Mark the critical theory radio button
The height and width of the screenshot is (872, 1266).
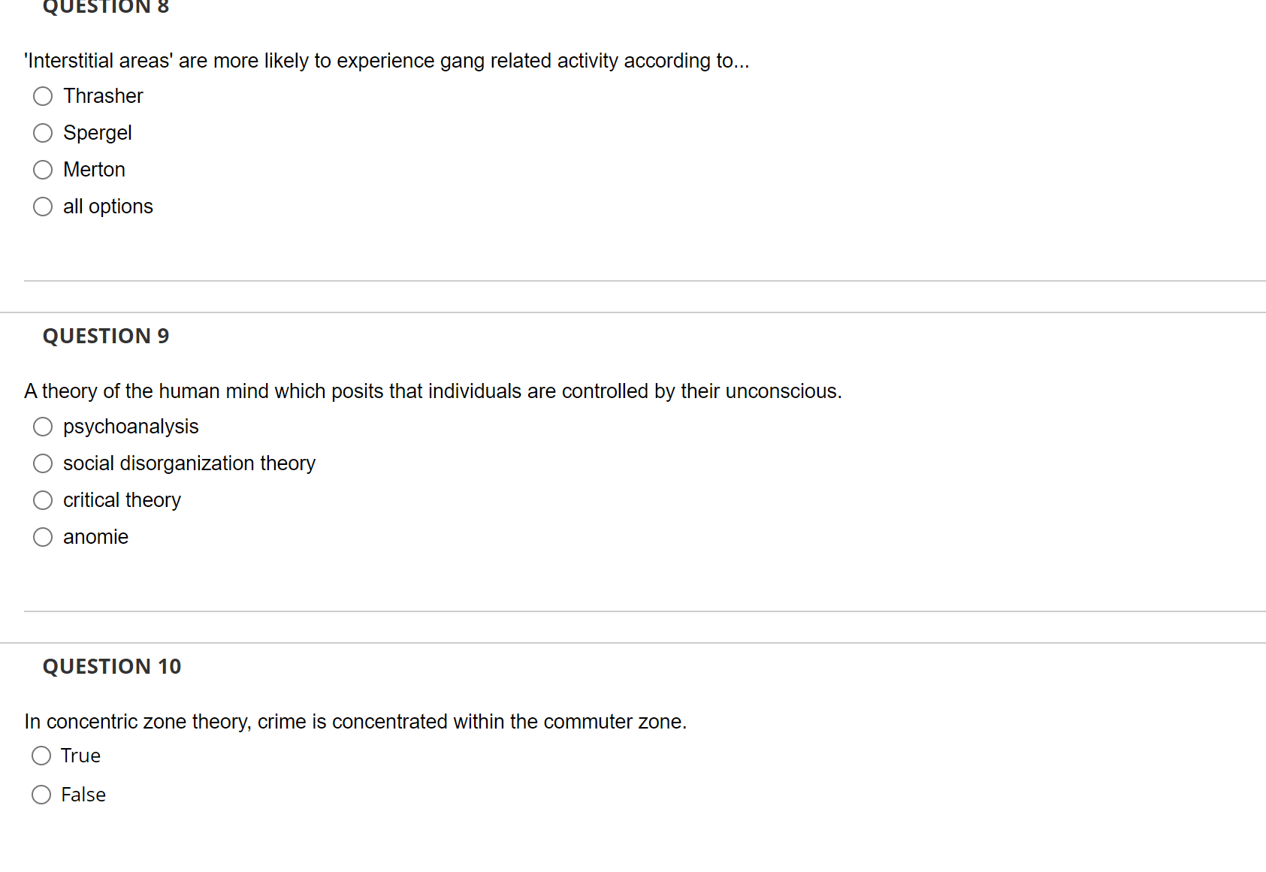[x=43, y=500]
